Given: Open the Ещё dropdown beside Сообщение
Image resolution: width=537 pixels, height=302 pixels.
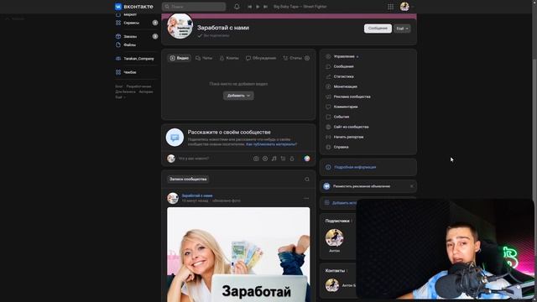Looking at the screenshot, I should (x=402, y=29).
